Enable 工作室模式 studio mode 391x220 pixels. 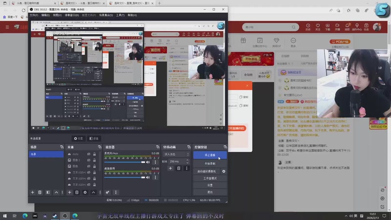click(210, 178)
